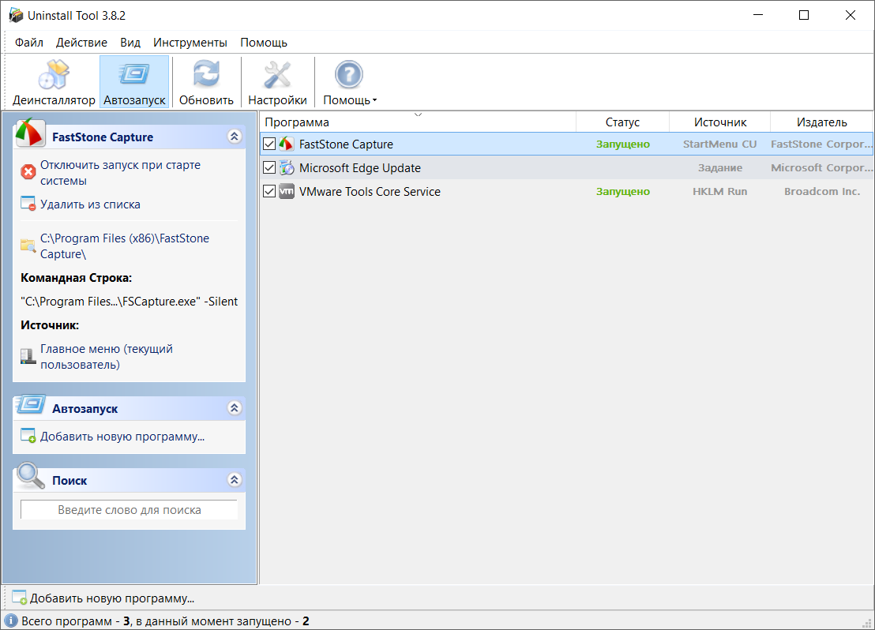875x630 pixels.
Task: Click the Broadcom Inc. publisher cell
Action: 822,191
